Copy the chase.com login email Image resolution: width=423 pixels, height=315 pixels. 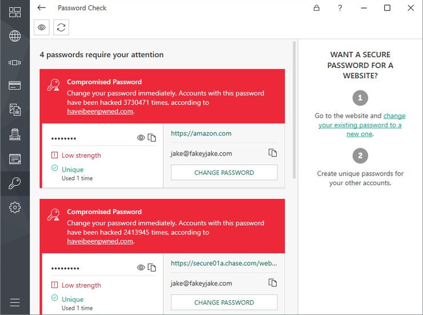click(273, 282)
